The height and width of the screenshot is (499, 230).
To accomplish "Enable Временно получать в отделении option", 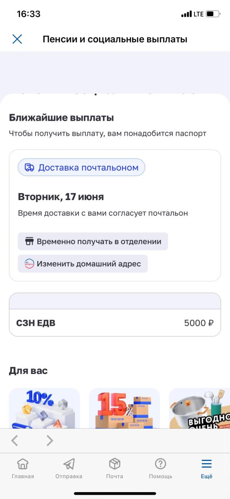I will click(93, 241).
